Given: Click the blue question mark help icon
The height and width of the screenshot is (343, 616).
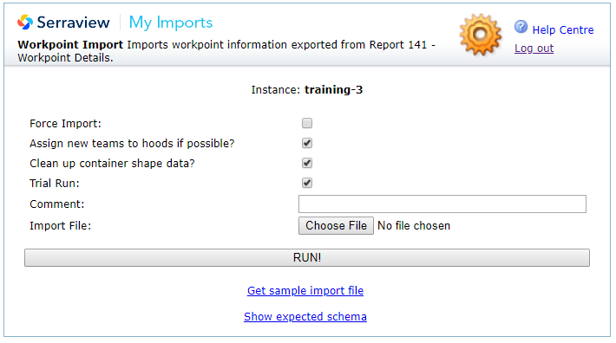Looking at the screenshot, I should (x=521, y=27).
